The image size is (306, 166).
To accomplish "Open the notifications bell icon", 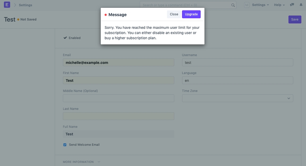I will 301,5.
